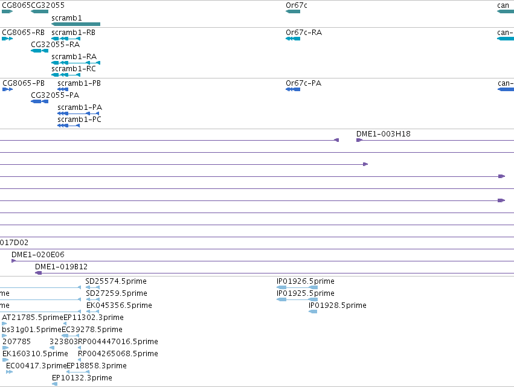Image resolution: width=514 pixels, height=387 pixels.
Task: Click the scramb1-PB label
Action: point(79,83)
